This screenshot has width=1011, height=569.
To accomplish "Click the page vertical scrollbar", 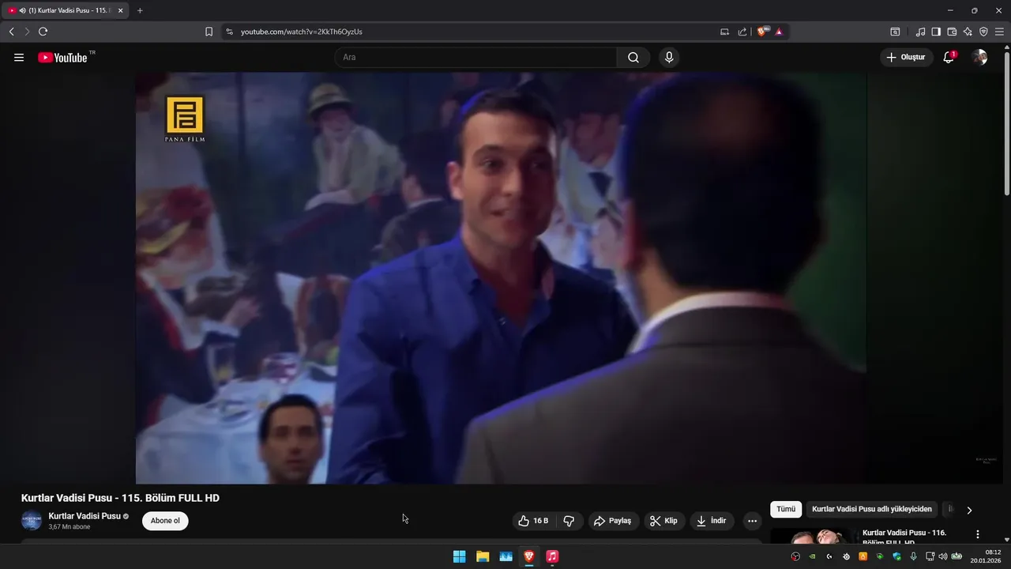I will pos(1006,122).
